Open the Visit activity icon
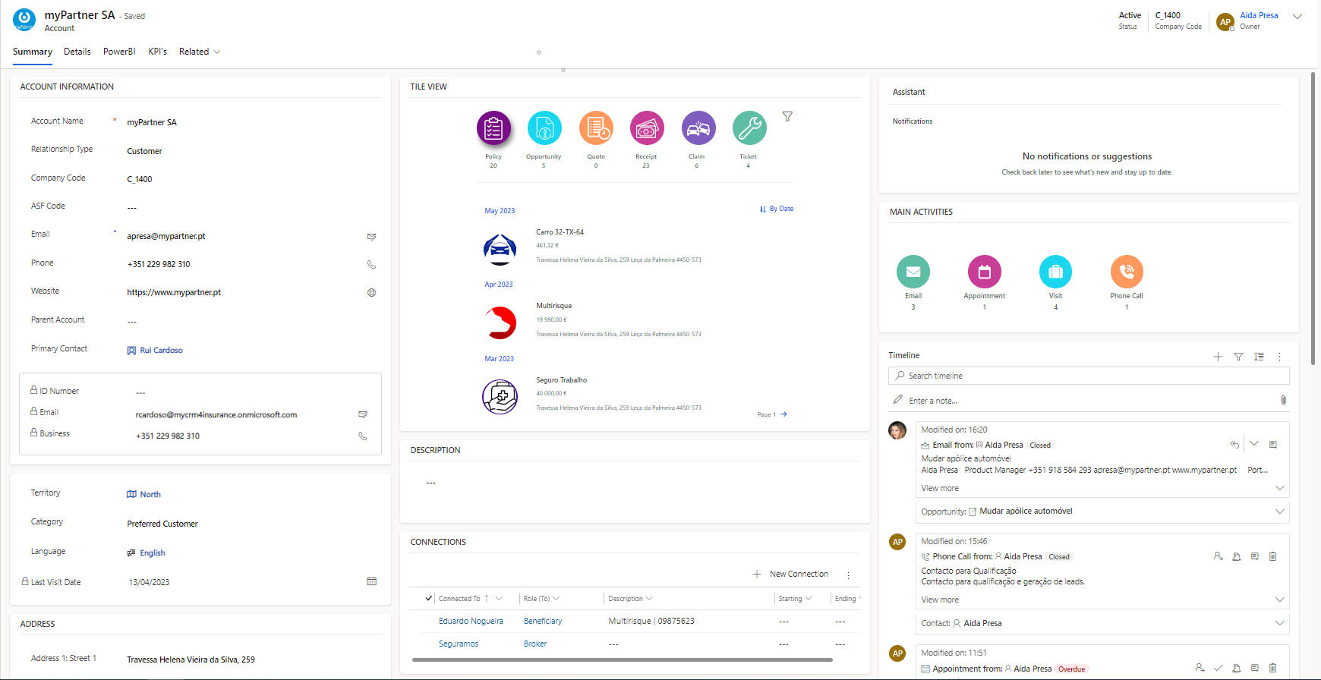The width and height of the screenshot is (1321, 680). pyautogui.click(x=1055, y=272)
